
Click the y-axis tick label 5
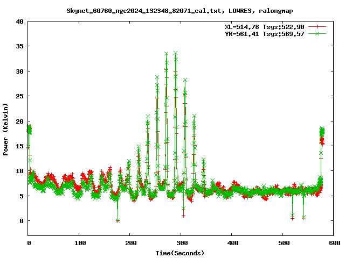(x=22, y=196)
